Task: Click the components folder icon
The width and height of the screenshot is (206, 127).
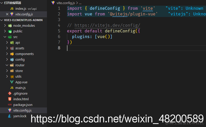Action: click(x=12, y=54)
